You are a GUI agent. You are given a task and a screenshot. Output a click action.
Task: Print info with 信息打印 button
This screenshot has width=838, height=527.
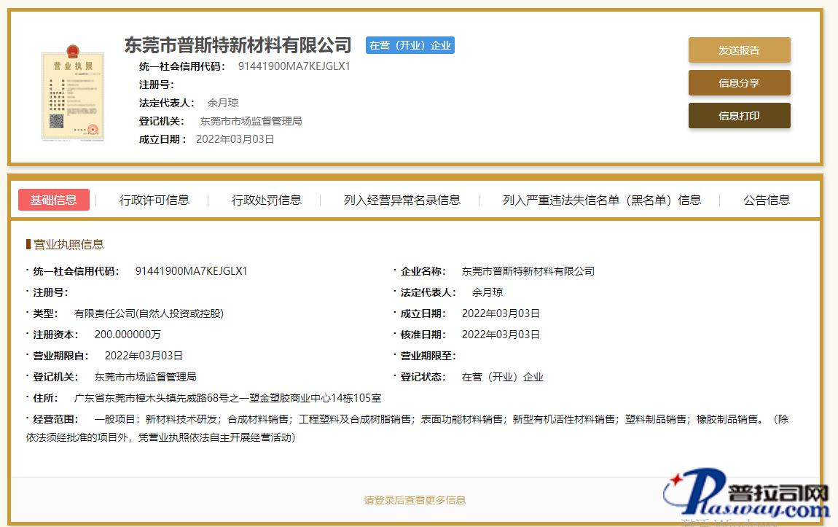tap(739, 116)
